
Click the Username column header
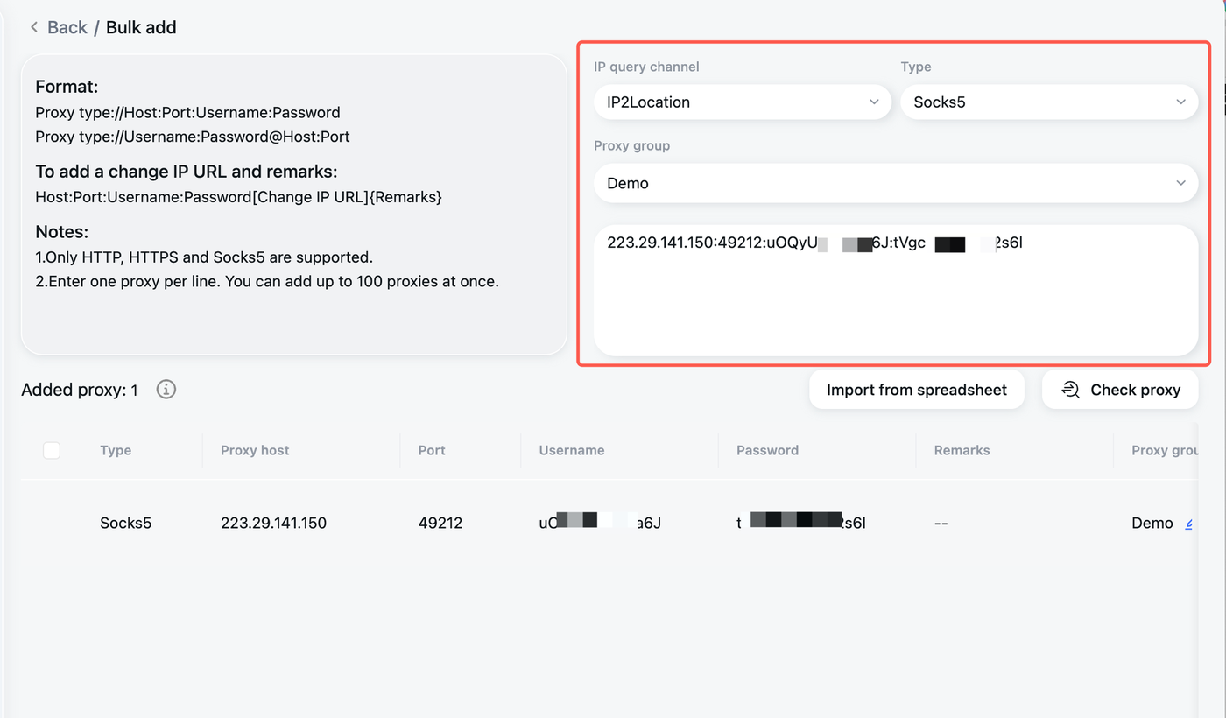click(572, 450)
